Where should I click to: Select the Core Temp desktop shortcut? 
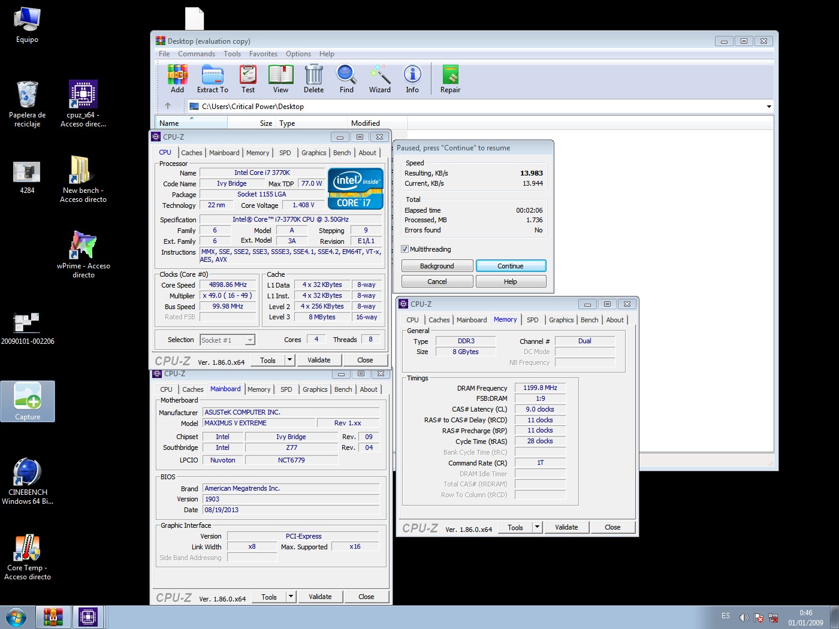click(x=28, y=557)
